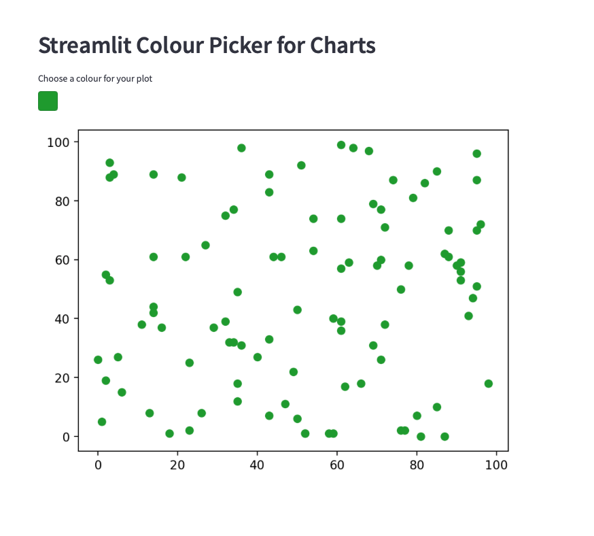Click the y-axis tick label 100
Viewport: 594px width, 536px height.
60,142
